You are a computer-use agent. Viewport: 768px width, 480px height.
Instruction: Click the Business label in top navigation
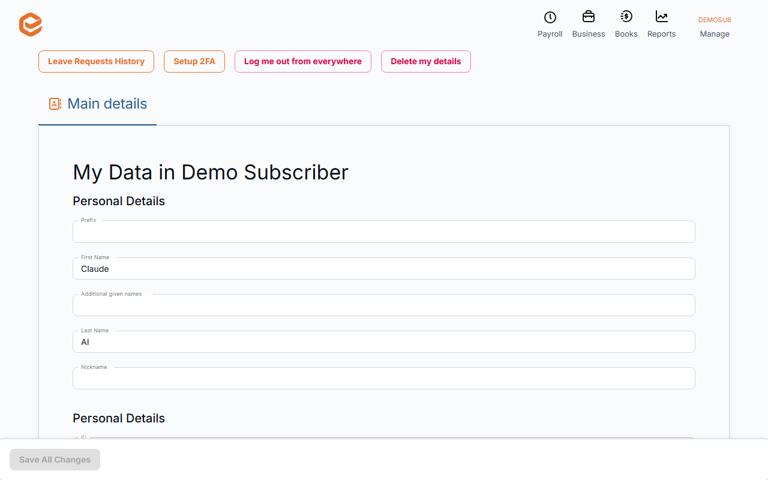(589, 34)
